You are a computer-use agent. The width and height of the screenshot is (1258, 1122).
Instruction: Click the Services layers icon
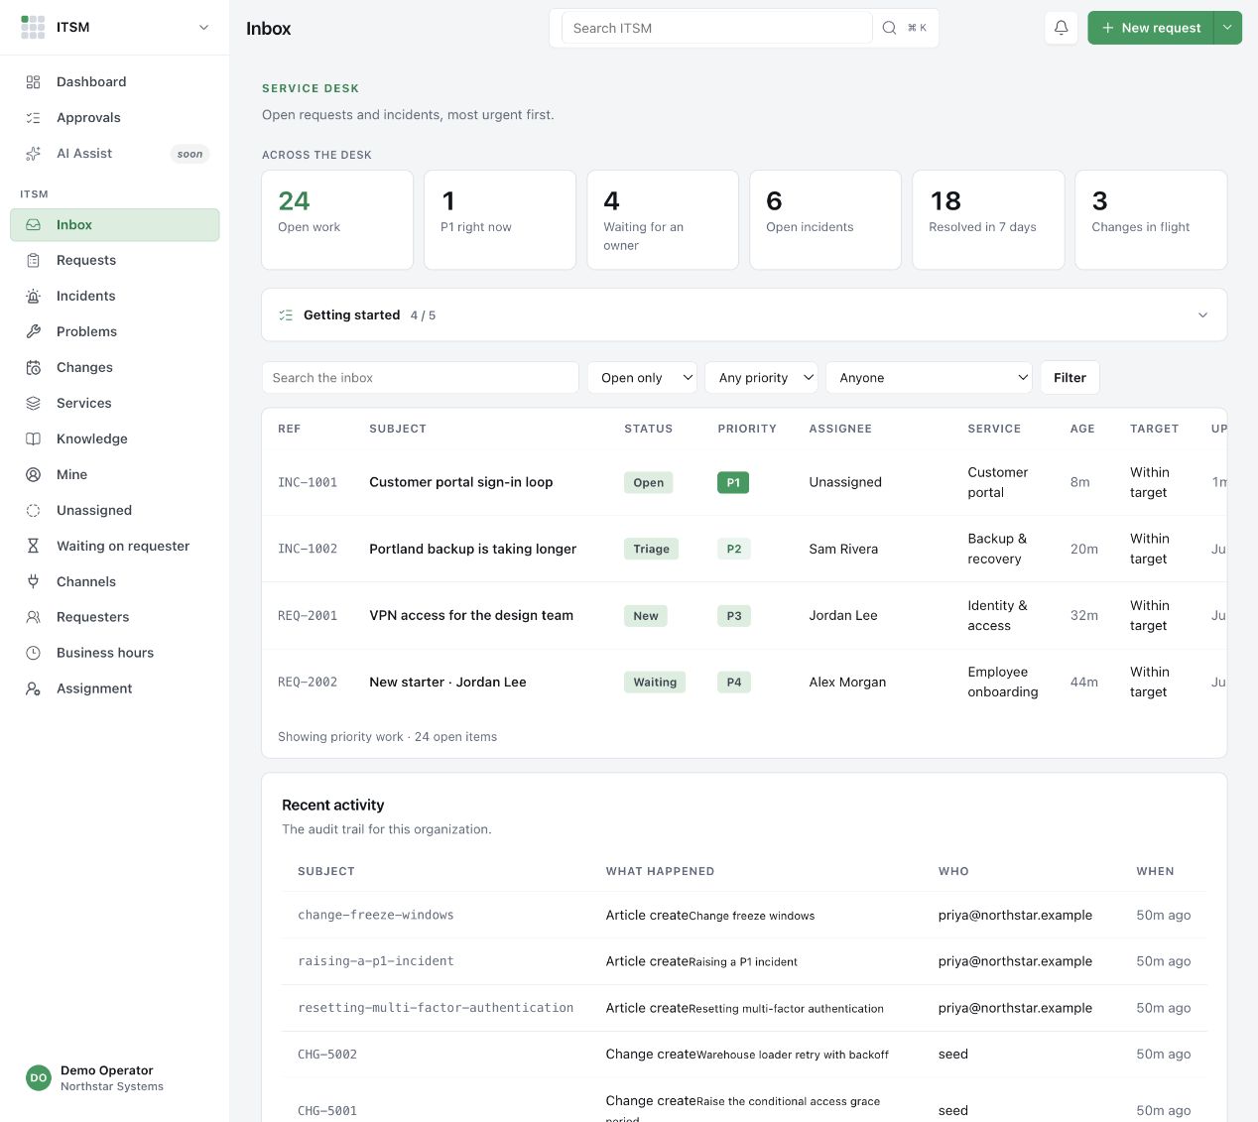click(33, 404)
